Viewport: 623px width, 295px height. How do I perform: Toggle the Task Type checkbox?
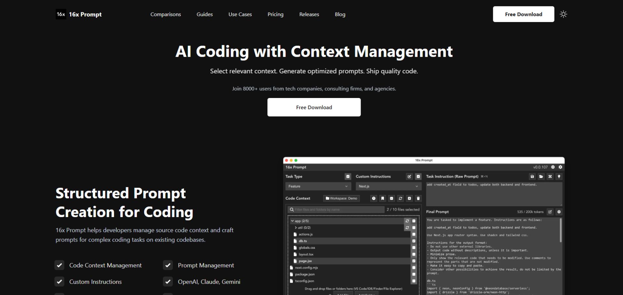click(348, 177)
